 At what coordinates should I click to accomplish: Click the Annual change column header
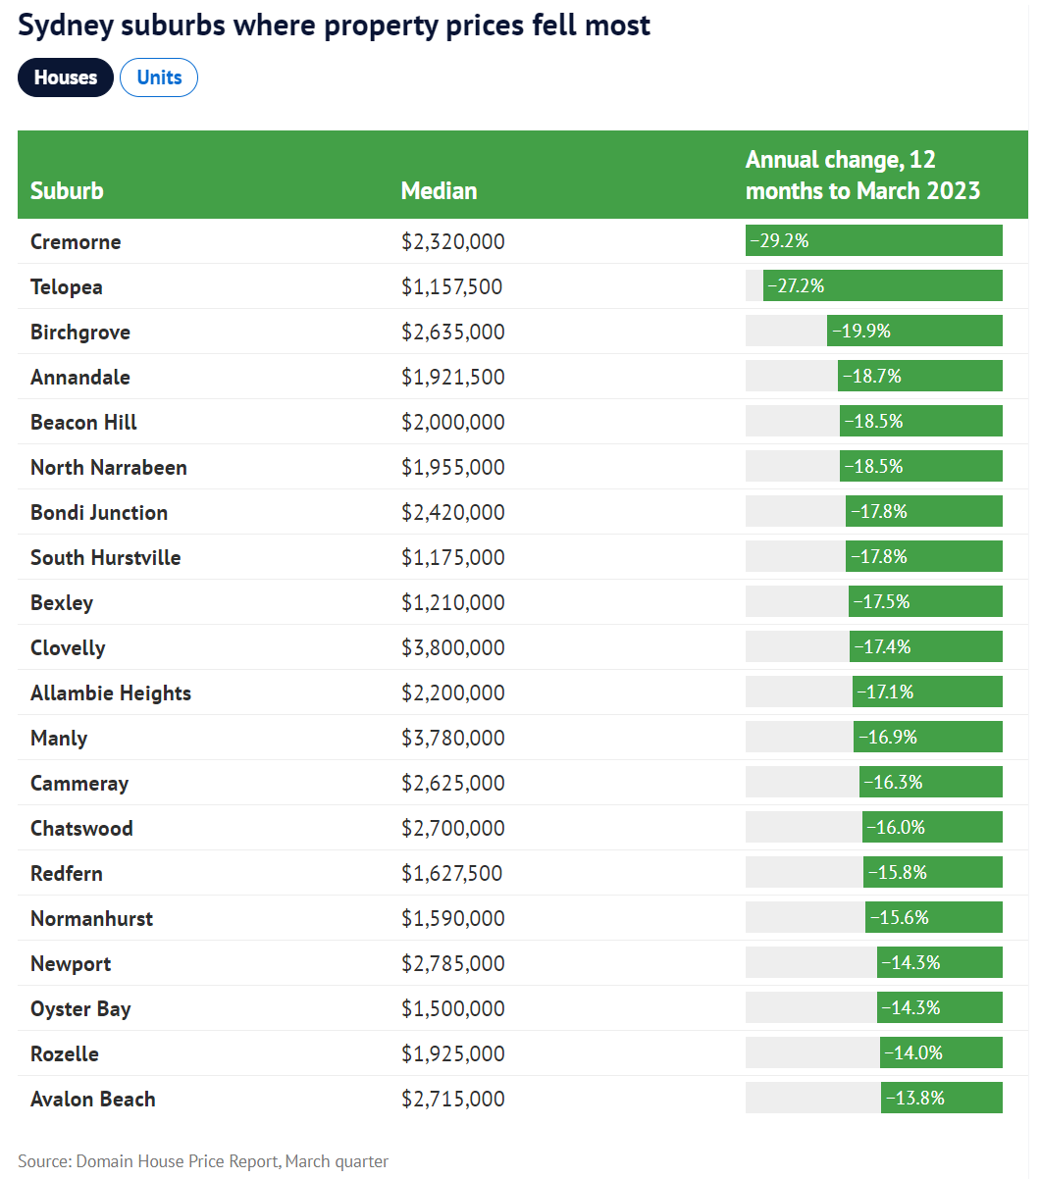862,175
